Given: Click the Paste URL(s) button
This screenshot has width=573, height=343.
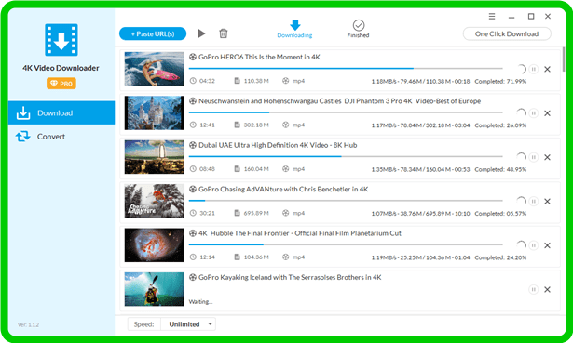Looking at the screenshot, I should [153, 33].
